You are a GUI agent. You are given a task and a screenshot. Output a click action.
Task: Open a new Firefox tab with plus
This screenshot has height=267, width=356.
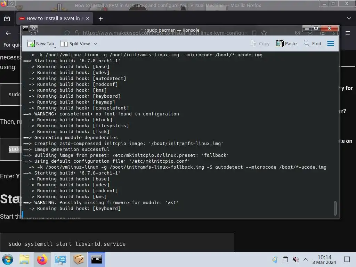(100, 19)
